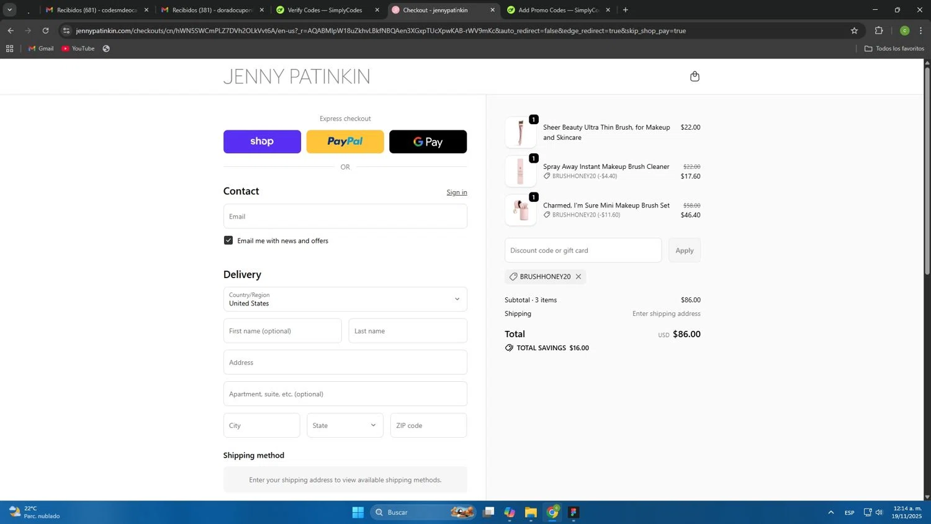Switch to Verify Codes — SimplyCodes tab
Screen dimensions: 931x524
[x=328, y=10]
